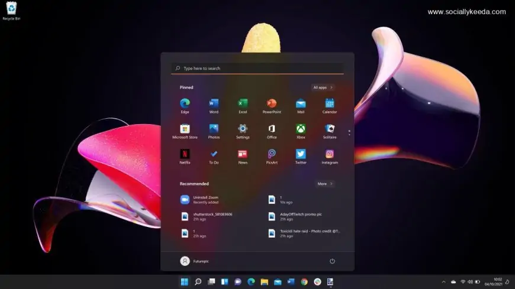Show the All apps list
This screenshot has width=515, height=289.
[x=323, y=87]
